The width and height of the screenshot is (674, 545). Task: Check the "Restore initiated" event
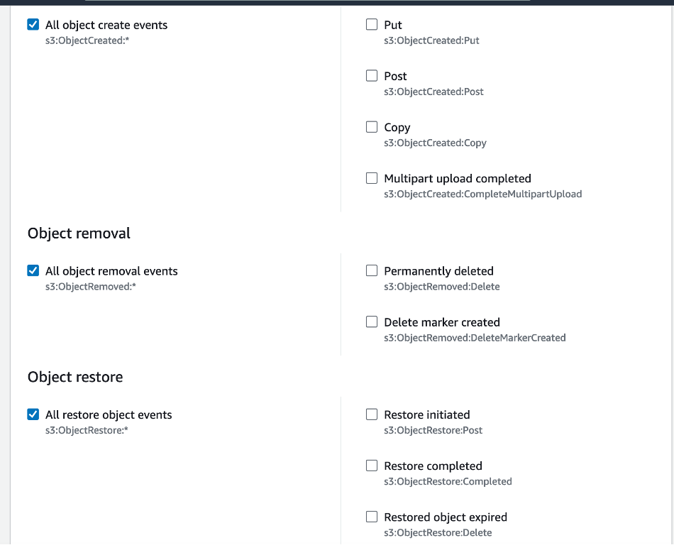372,414
